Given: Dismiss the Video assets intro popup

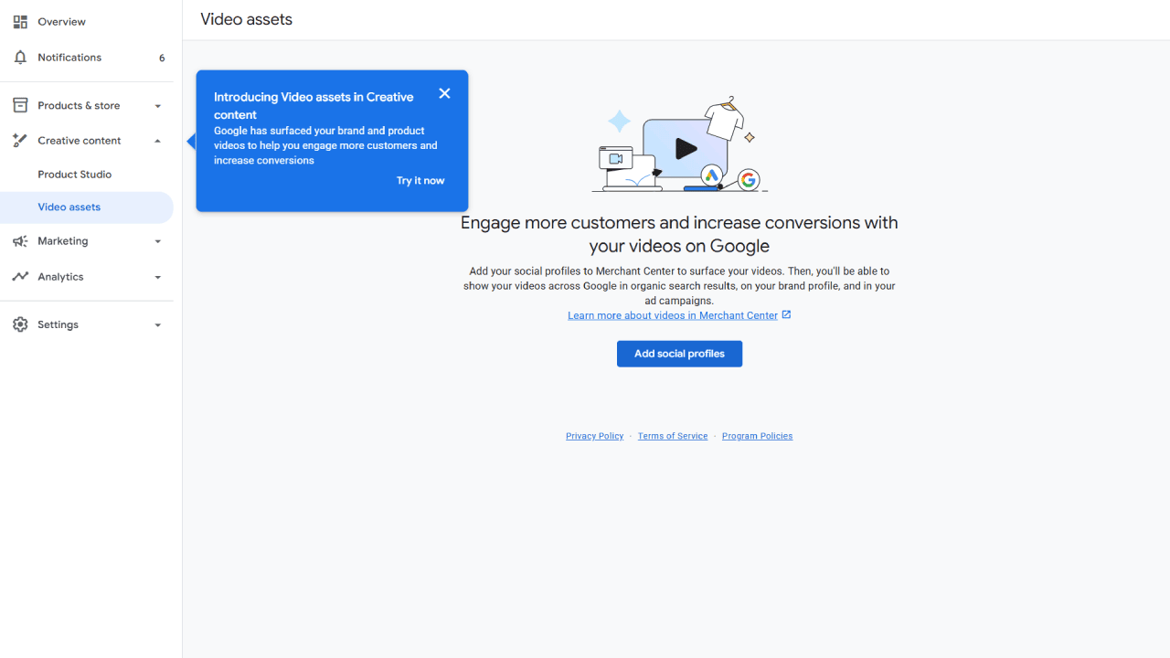Looking at the screenshot, I should coord(444,93).
